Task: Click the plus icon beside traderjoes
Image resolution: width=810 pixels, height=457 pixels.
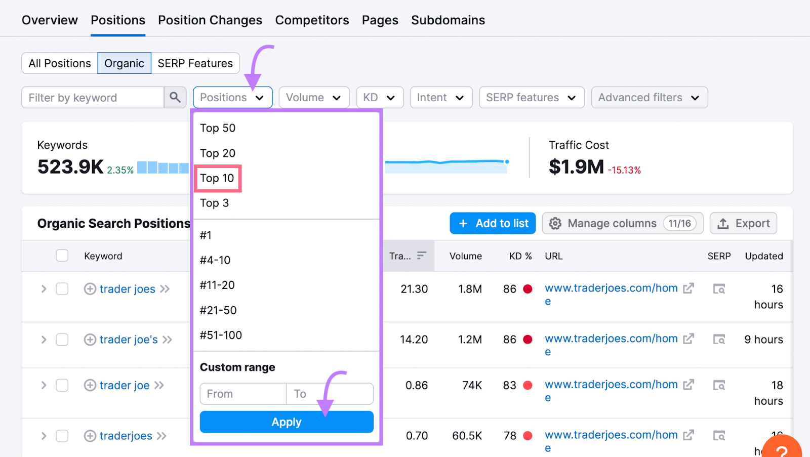Action: click(x=90, y=436)
